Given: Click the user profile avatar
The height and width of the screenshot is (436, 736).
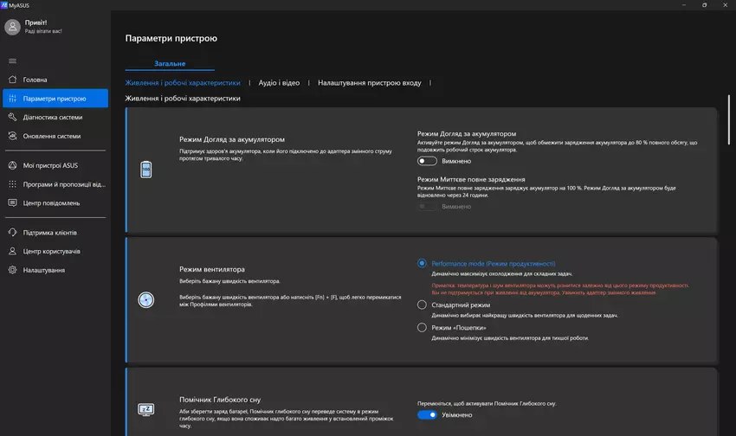Looking at the screenshot, I should tap(12, 27).
